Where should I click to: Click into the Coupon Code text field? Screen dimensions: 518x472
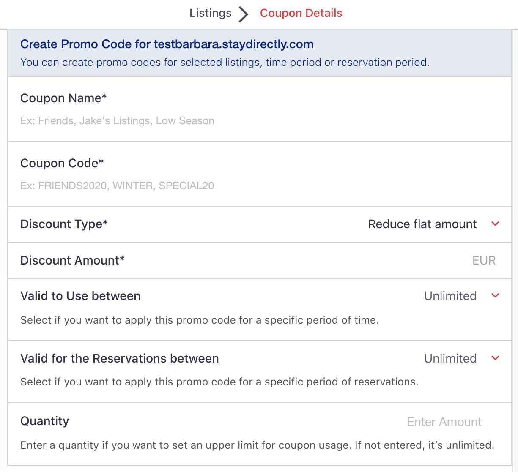pyautogui.click(x=260, y=186)
